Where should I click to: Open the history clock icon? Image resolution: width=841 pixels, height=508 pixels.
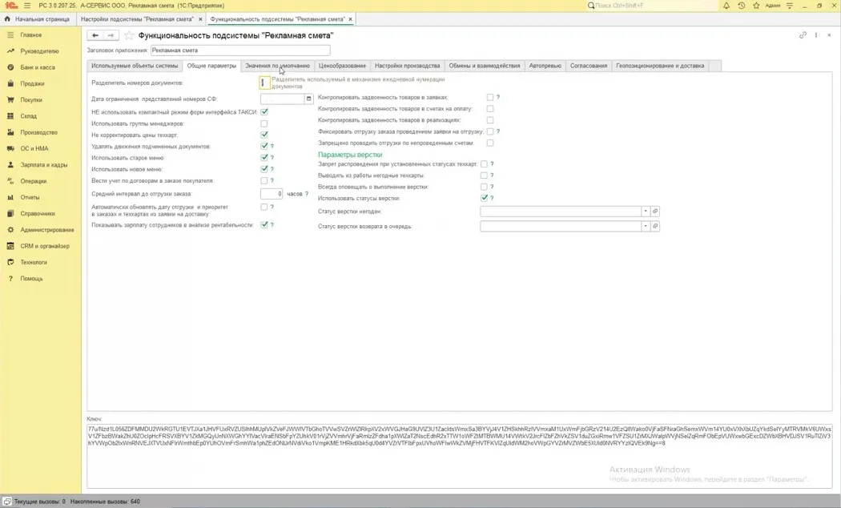coord(741,6)
